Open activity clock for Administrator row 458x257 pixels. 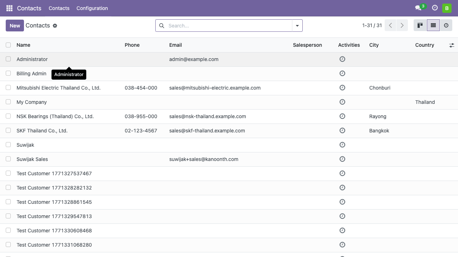coord(342,59)
